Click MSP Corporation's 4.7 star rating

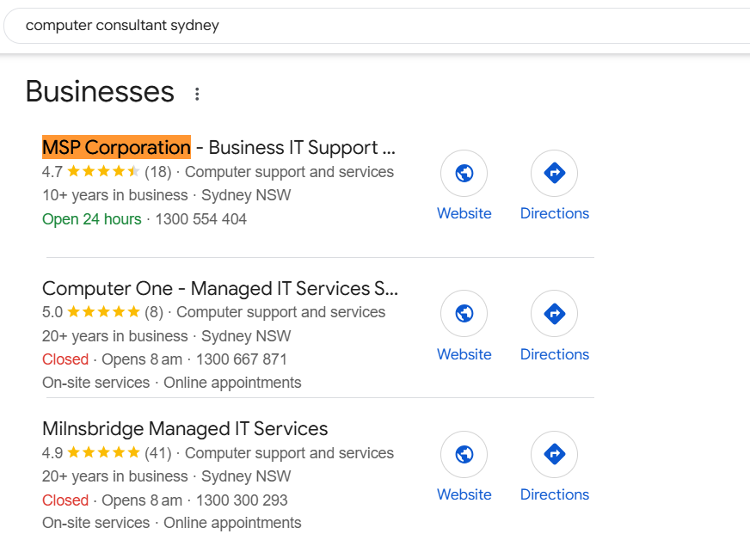[102, 172]
